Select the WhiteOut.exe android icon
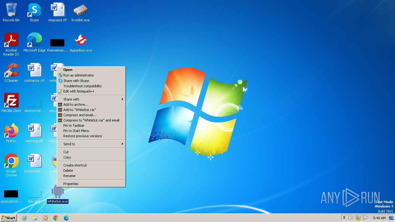 click(57, 194)
